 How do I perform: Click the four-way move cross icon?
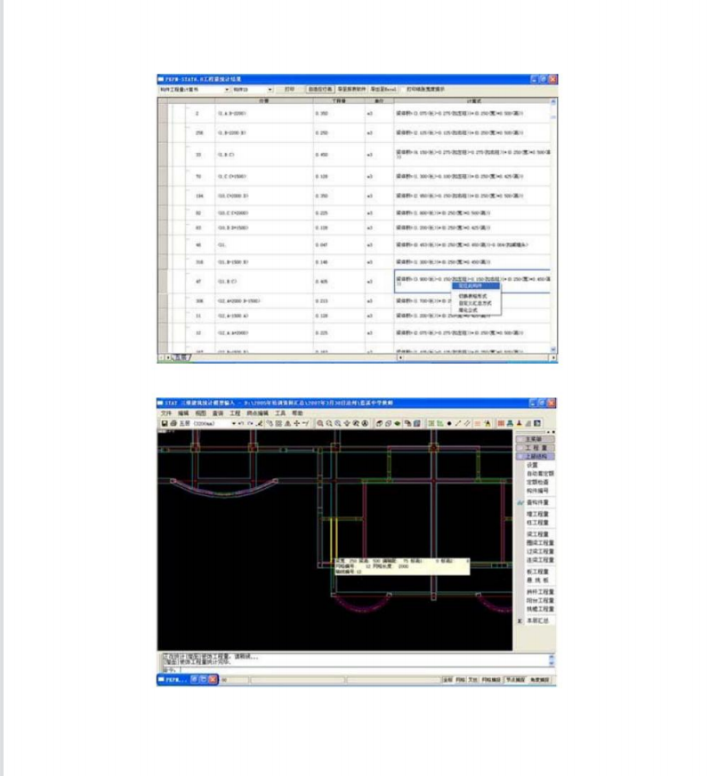tap(297, 423)
